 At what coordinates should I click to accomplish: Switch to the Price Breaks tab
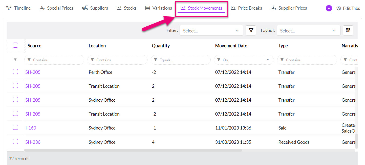coord(246,8)
